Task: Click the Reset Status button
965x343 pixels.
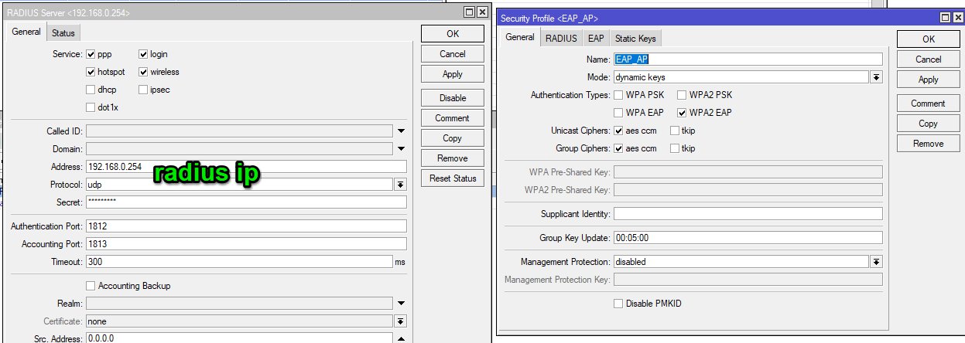Action: [453, 178]
